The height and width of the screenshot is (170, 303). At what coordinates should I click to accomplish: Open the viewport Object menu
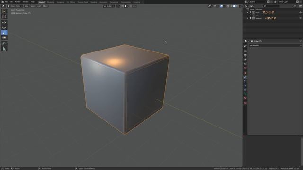[45, 6]
